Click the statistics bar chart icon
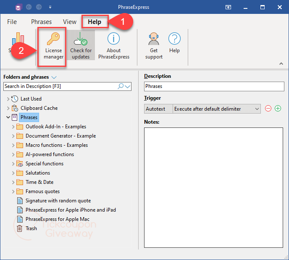The image size is (289, 260). 18,39
